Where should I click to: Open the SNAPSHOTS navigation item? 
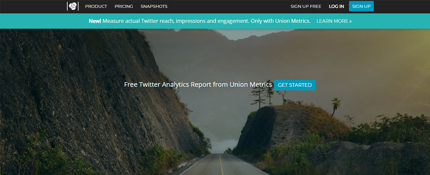coord(154,6)
